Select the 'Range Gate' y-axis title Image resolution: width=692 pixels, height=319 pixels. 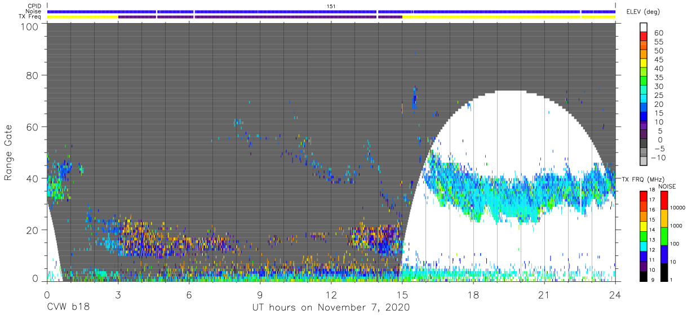[8, 152]
